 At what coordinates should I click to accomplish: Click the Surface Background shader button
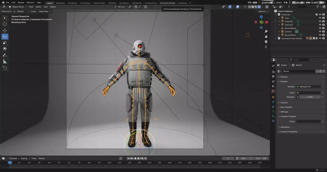(308, 87)
